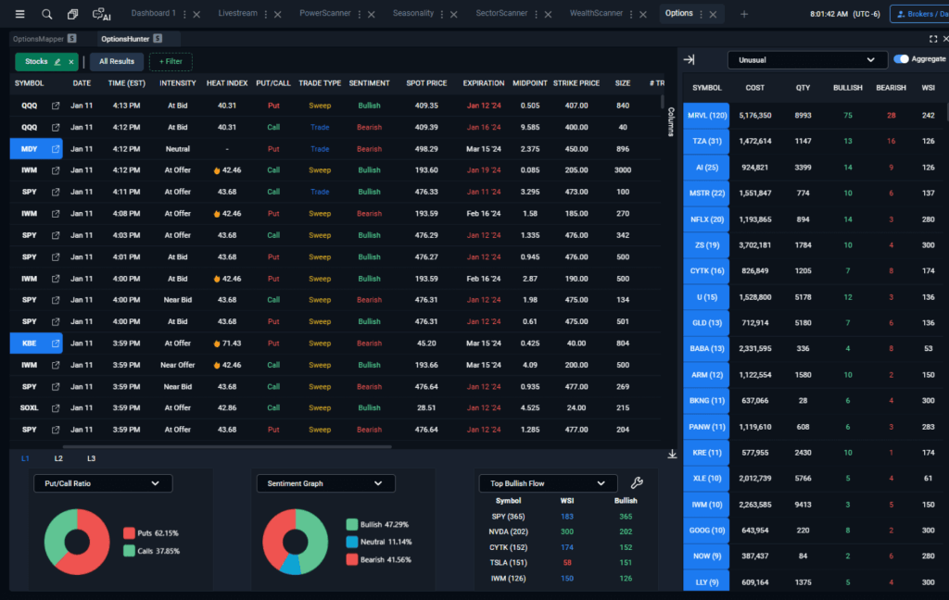This screenshot has width=949, height=600.
Task: Close the Livestream tab
Action: click(278, 14)
